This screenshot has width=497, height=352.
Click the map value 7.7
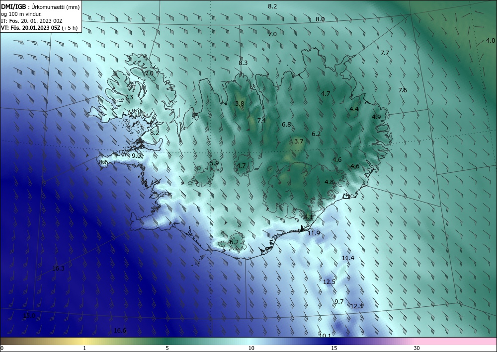pyautogui.click(x=385, y=53)
